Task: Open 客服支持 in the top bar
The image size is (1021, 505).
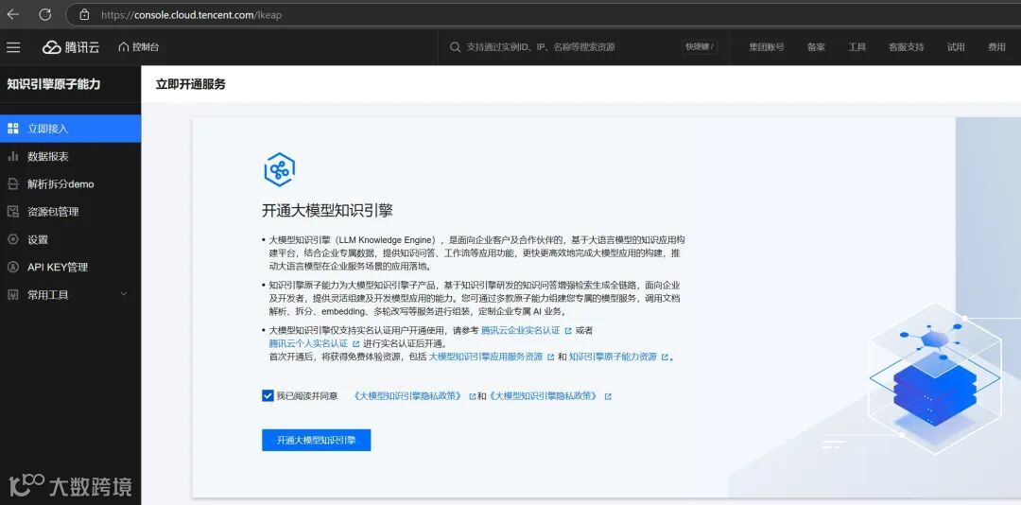Action: (907, 47)
